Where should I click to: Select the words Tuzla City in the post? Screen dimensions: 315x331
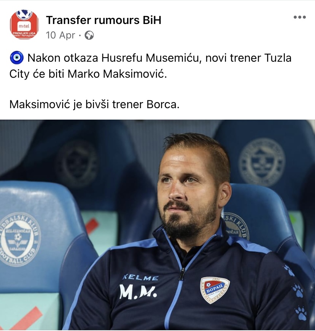tap(150, 66)
